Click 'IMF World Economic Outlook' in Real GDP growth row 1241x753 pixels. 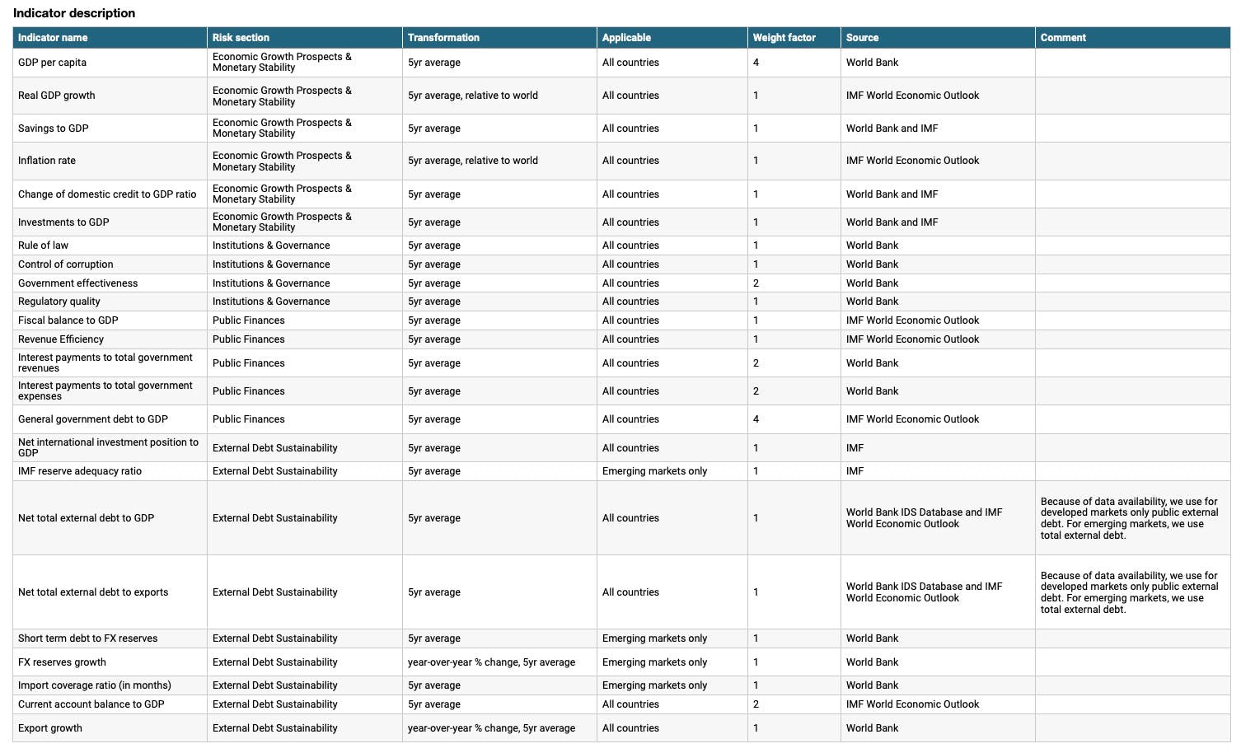coord(913,96)
